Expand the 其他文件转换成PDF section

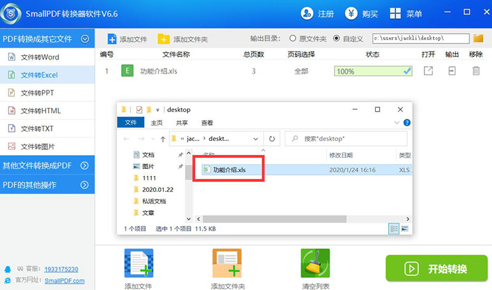pos(84,166)
